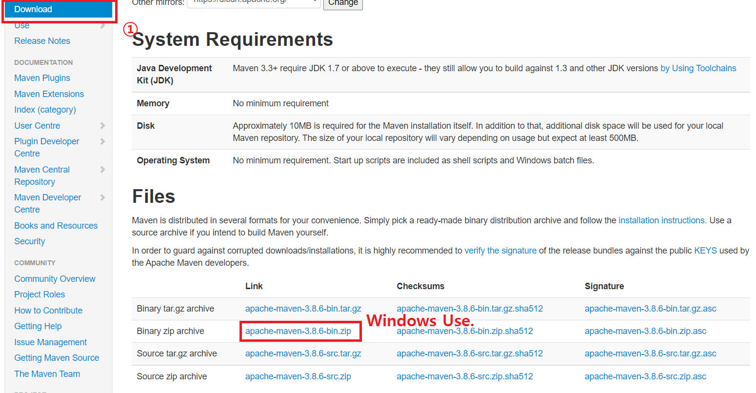
Task: Expand the Plugin Developer Centre chevron
Action: point(102,141)
